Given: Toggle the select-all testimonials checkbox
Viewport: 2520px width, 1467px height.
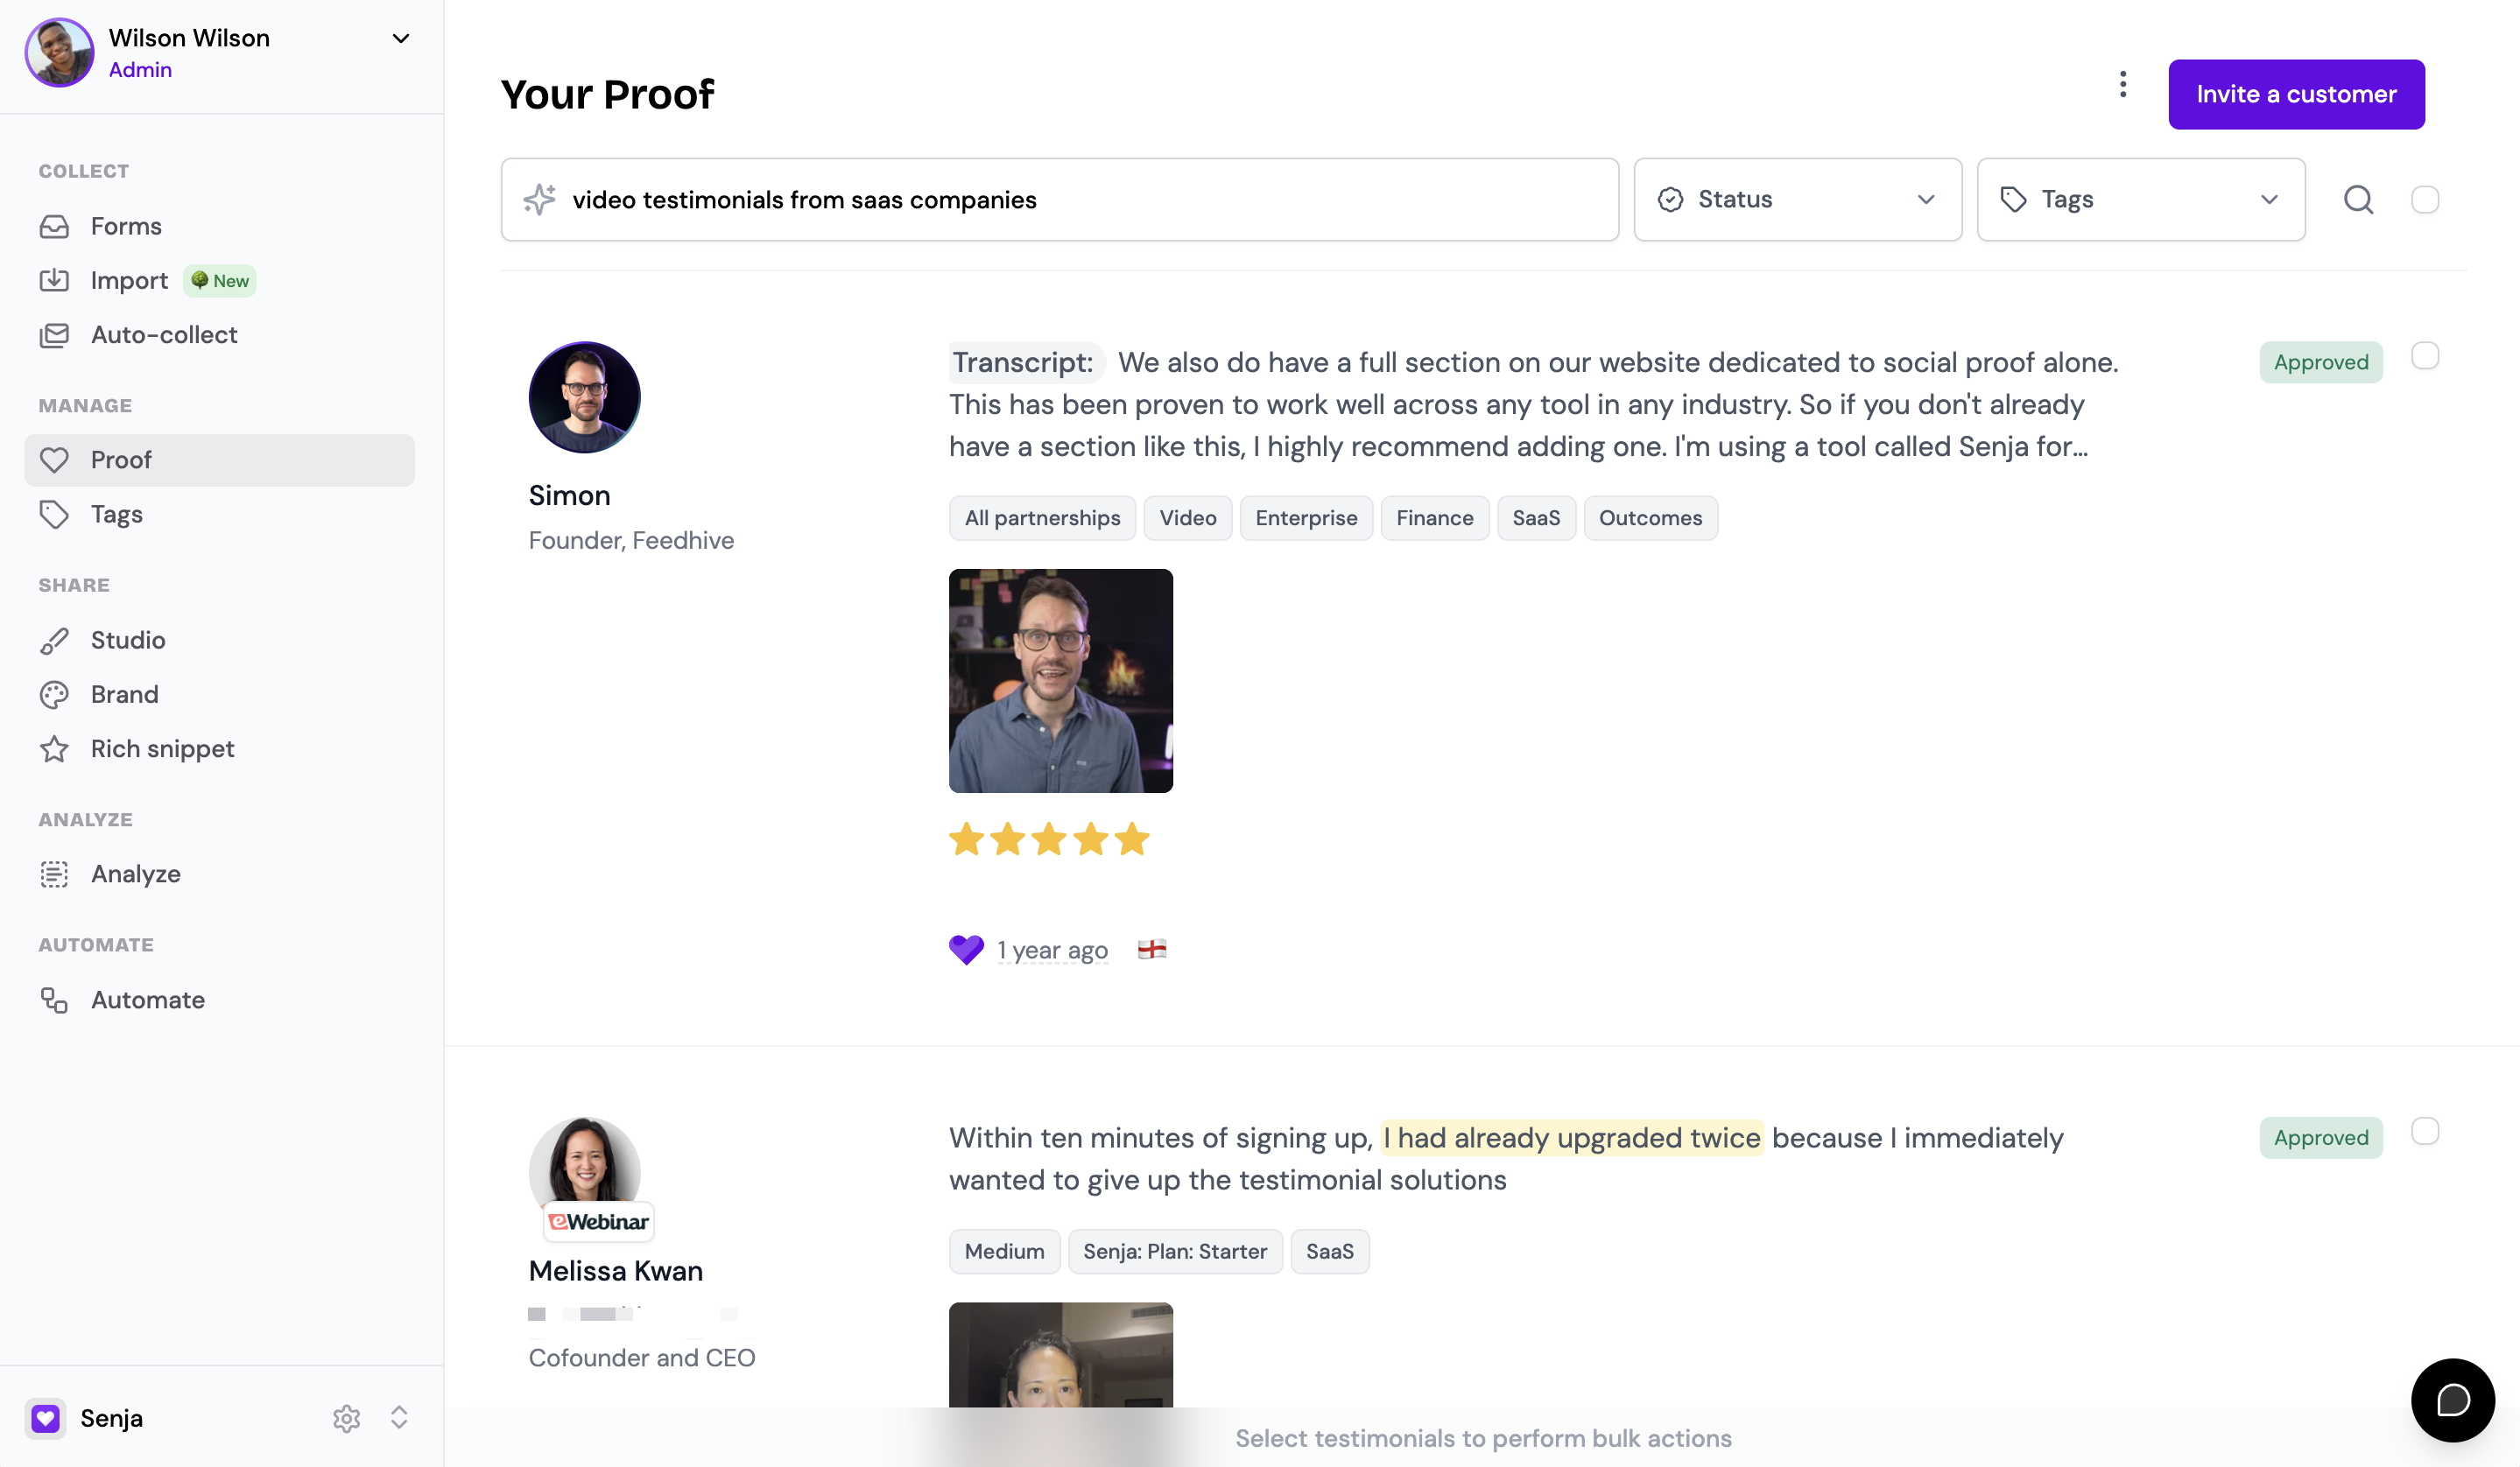Looking at the screenshot, I should [x=2424, y=200].
